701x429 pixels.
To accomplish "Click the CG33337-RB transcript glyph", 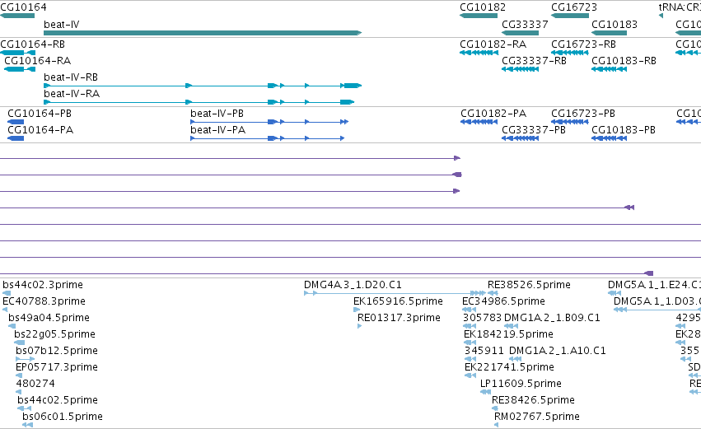I will click(x=521, y=69).
